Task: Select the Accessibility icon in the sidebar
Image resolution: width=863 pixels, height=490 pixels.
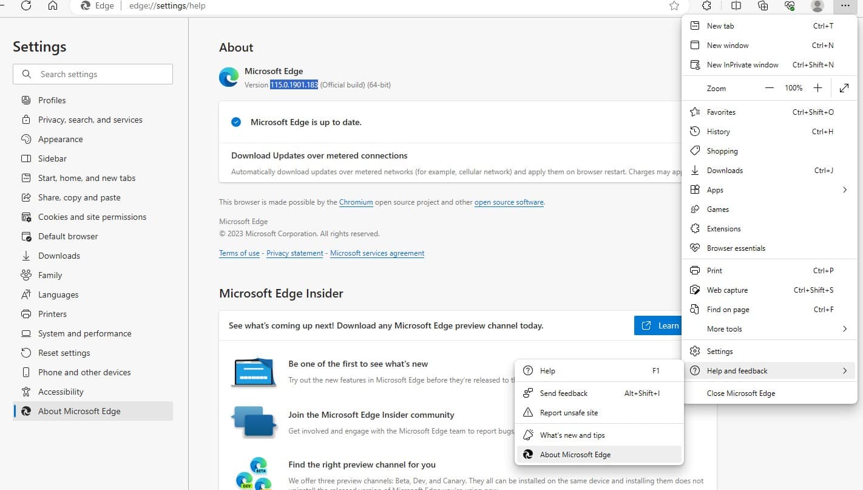Action: click(x=26, y=392)
